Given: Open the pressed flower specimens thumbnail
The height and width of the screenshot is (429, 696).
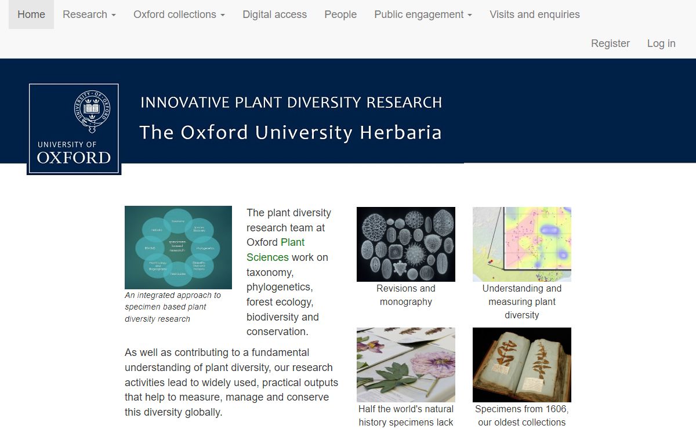Looking at the screenshot, I should [406, 365].
